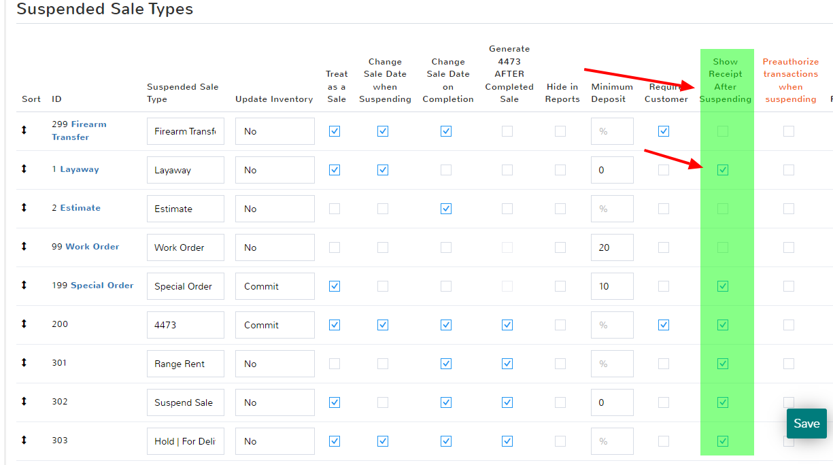Open Update Inventory dropdown for 4473 row
This screenshot has height=465, width=833.
[x=275, y=325]
